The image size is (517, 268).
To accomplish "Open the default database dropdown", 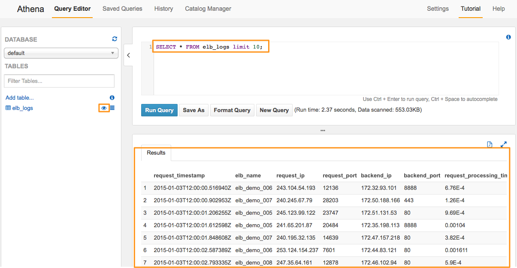I will [x=61, y=53].
